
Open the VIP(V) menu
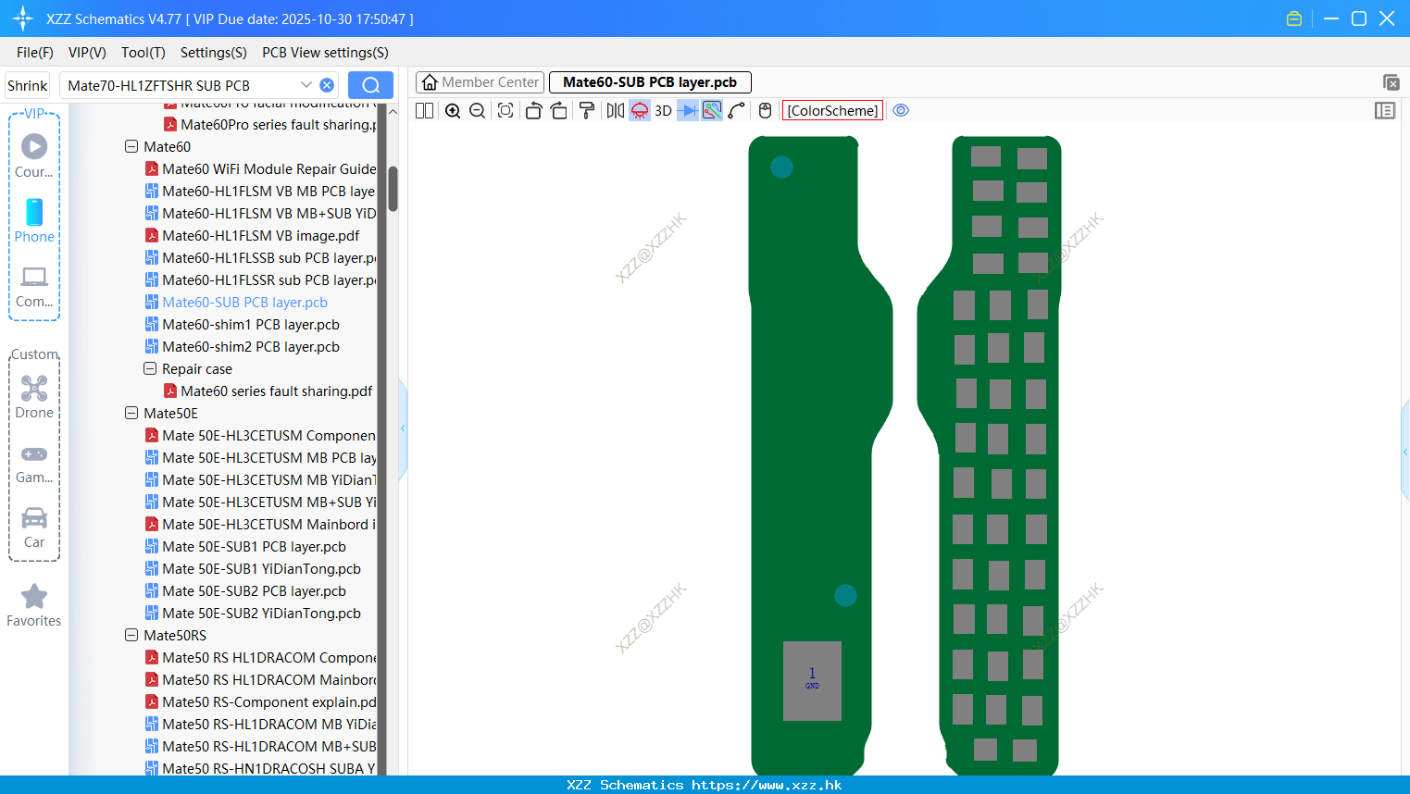[87, 53]
